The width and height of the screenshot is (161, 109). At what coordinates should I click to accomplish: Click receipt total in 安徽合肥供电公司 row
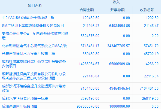coord(155,36)
